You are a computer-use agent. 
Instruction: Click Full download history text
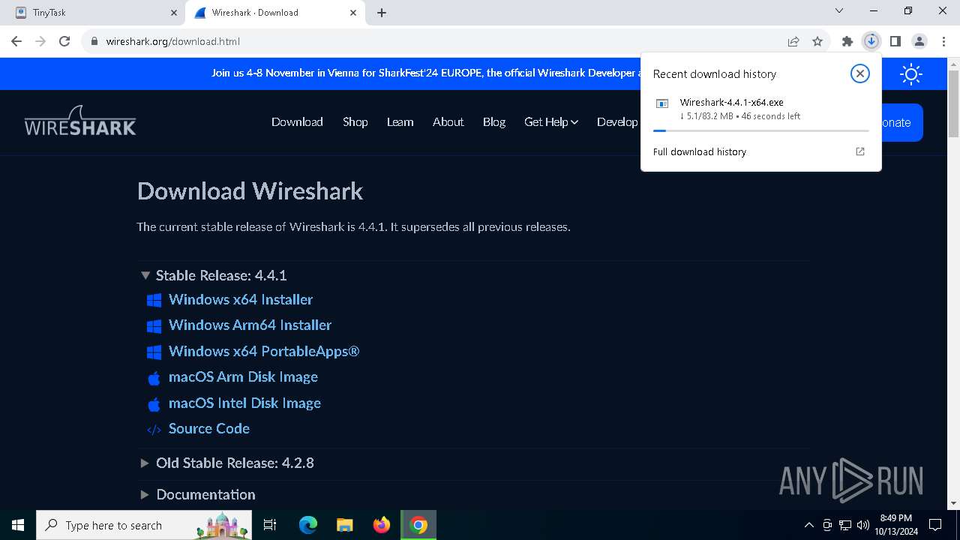pos(699,151)
